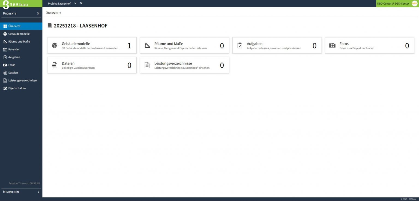Open Gebäudemodelle cube icon in sidebar
This screenshot has width=419, height=201.
click(5, 34)
